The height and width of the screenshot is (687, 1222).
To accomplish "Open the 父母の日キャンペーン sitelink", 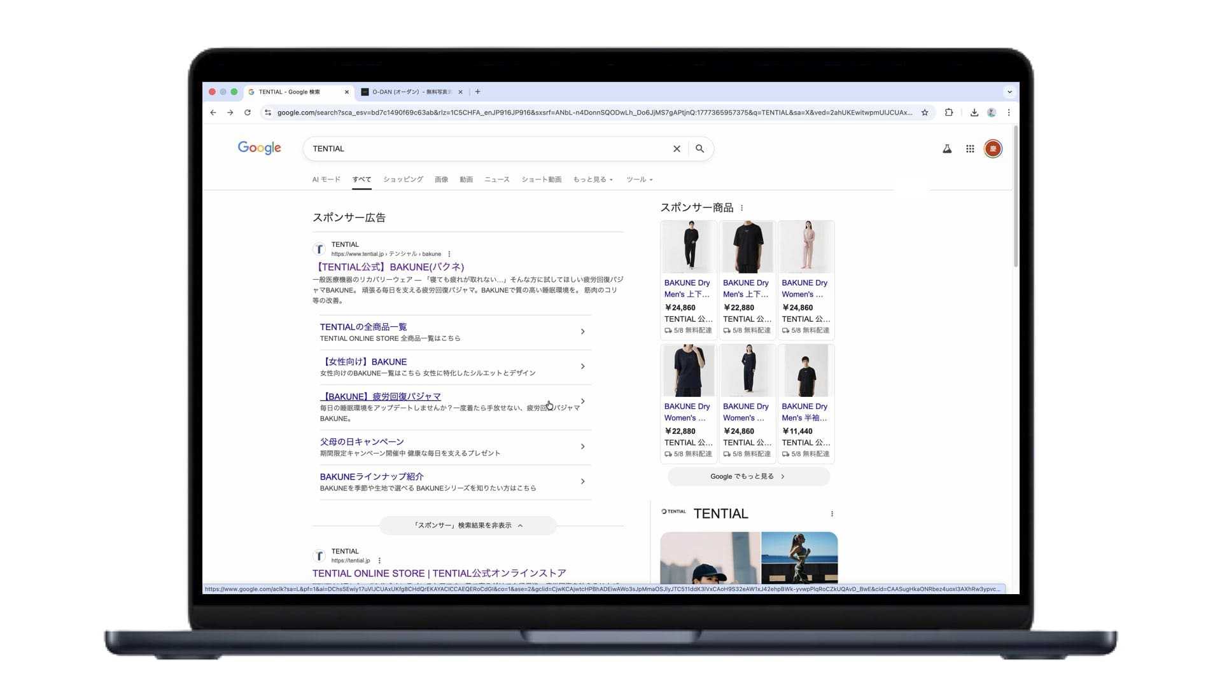I will click(x=362, y=441).
